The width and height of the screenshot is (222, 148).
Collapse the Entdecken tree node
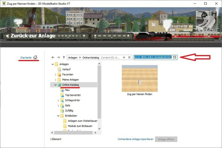pos(58,116)
